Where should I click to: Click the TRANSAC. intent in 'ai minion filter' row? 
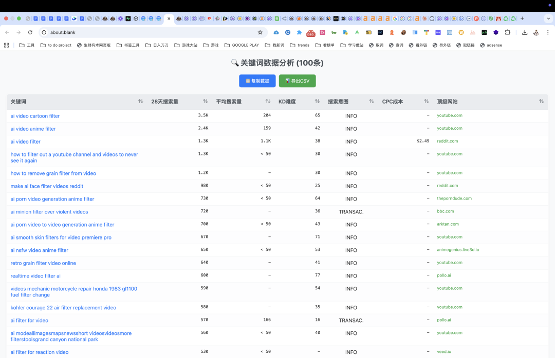click(351, 212)
